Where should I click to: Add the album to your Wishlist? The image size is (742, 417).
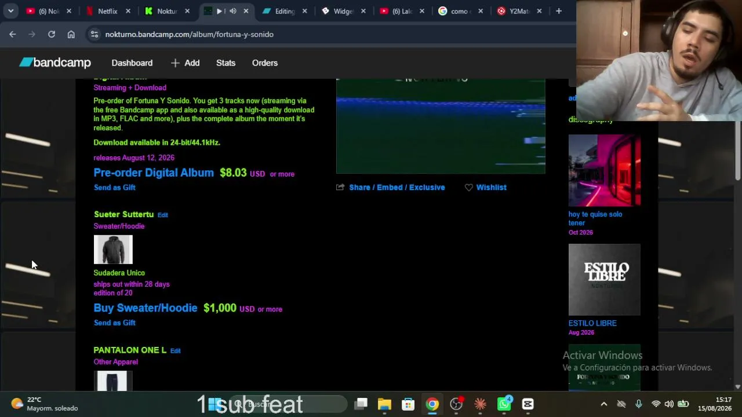pyautogui.click(x=491, y=188)
